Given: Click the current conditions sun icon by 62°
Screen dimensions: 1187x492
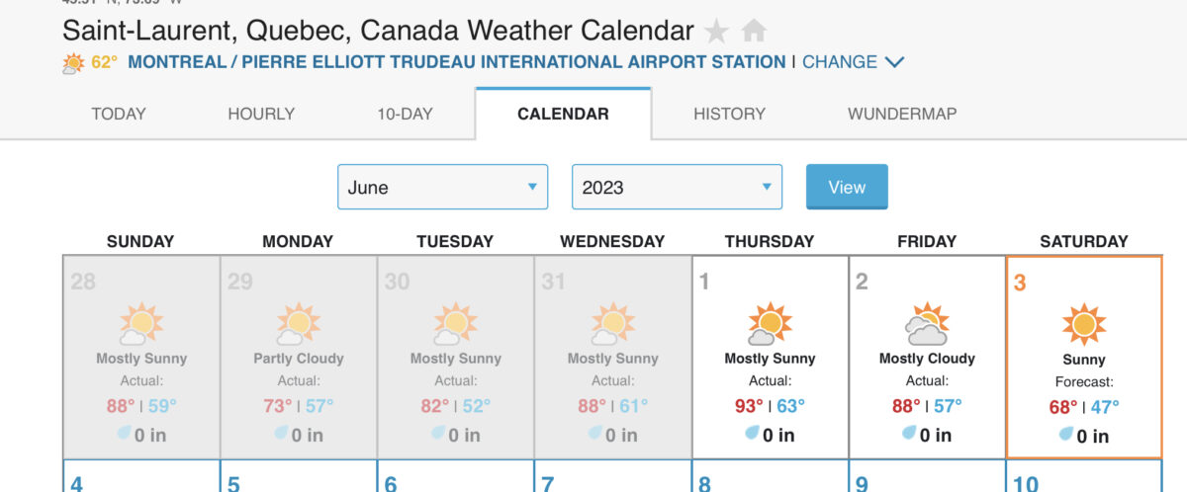Looking at the screenshot, I should click(x=73, y=63).
